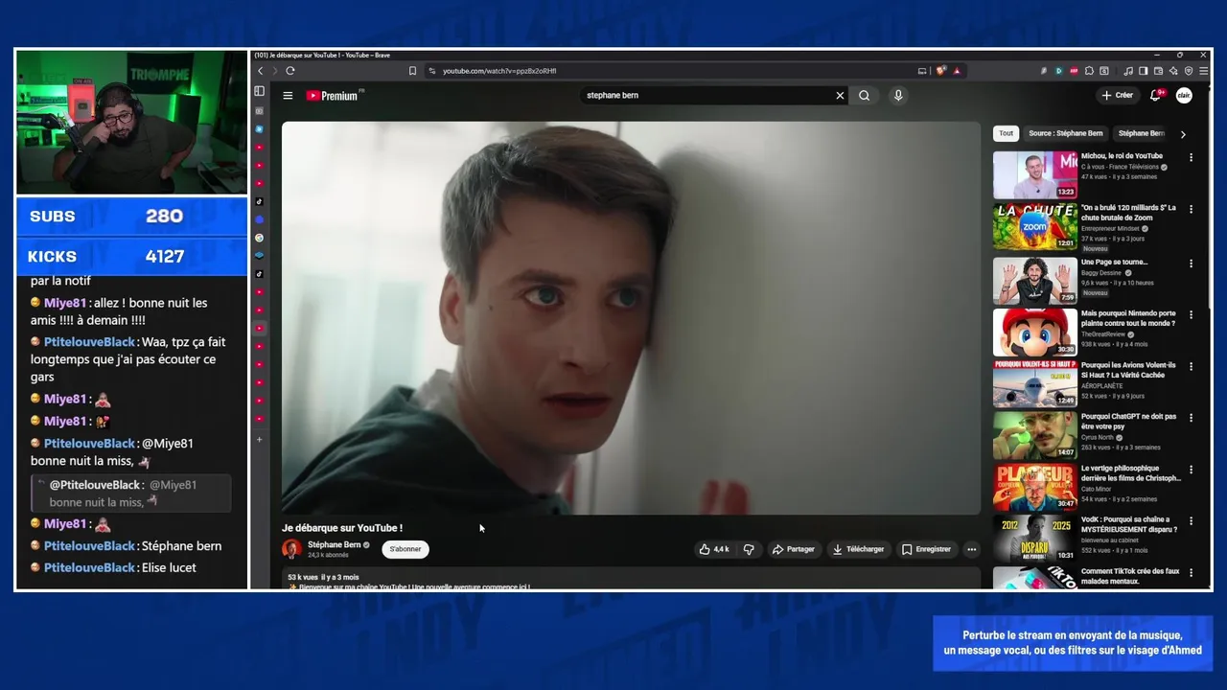Dislike the video thumbs-down
The image size is (1227, 690).
749,549
